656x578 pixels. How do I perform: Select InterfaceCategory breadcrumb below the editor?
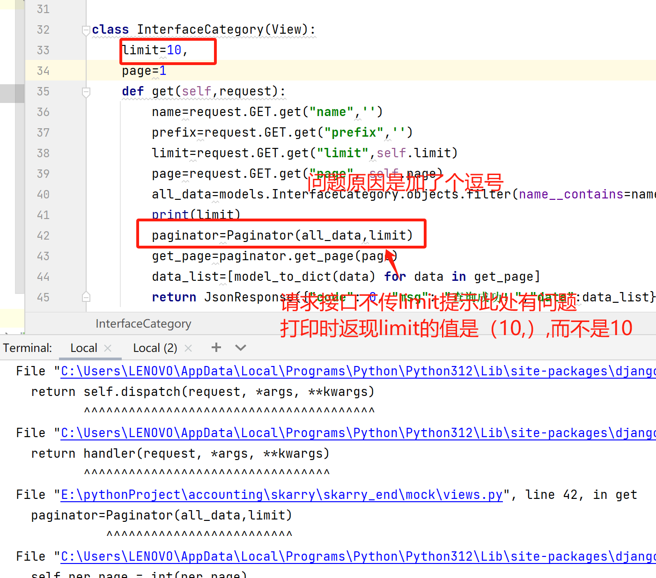tap(143, 323)
